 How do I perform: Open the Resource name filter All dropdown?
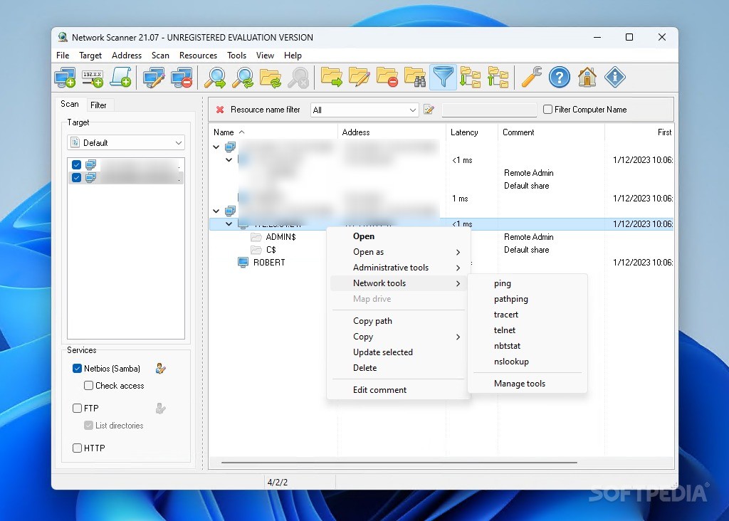tap(364, 110)
